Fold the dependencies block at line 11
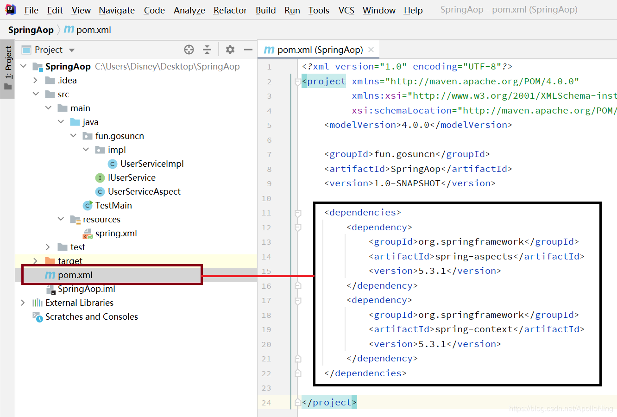Image resolution: width=617 pixels, height=417 pixels. (298, 213)
